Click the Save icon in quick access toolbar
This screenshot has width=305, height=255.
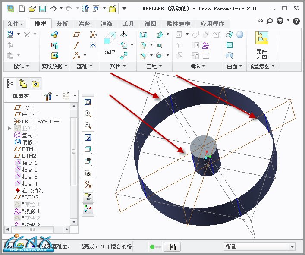click(42, 9)
